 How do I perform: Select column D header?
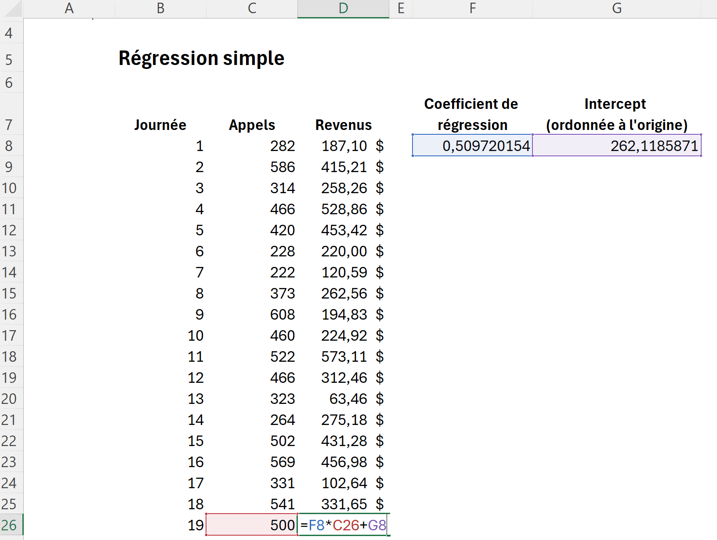[343, 8]
